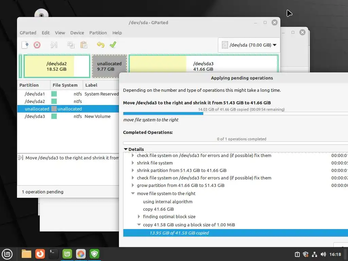Image resolution: width=348 pixels, height=261 pixels.
Task: Click the 1 operation pending status text
Action: tap(42, 192)
